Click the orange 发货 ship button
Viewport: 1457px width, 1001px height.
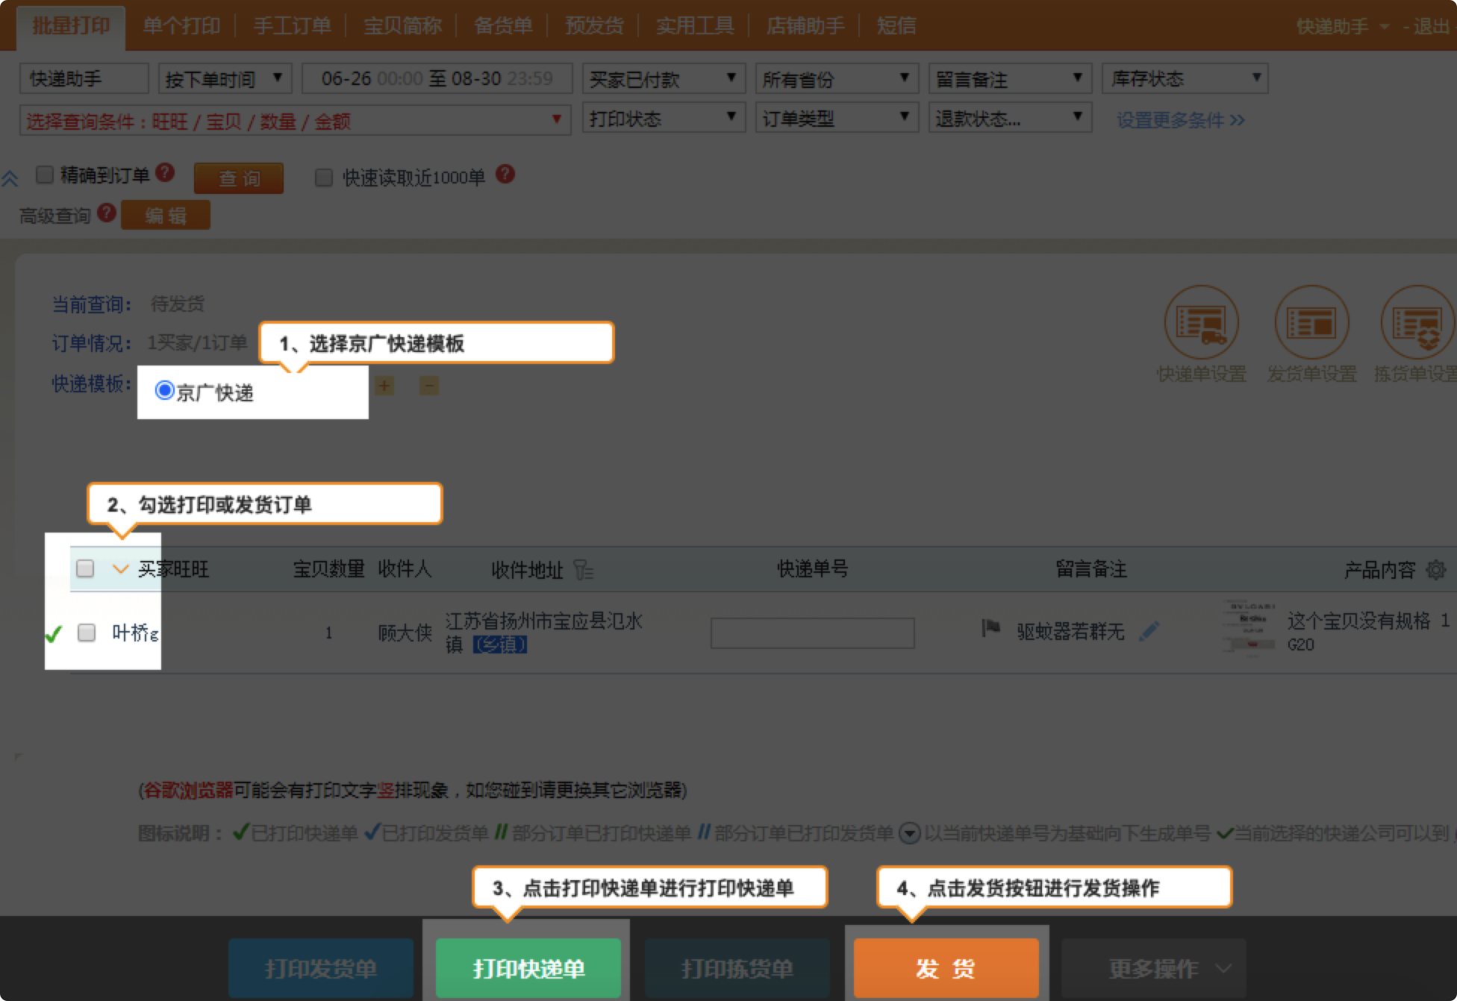[x=946, y=968]
